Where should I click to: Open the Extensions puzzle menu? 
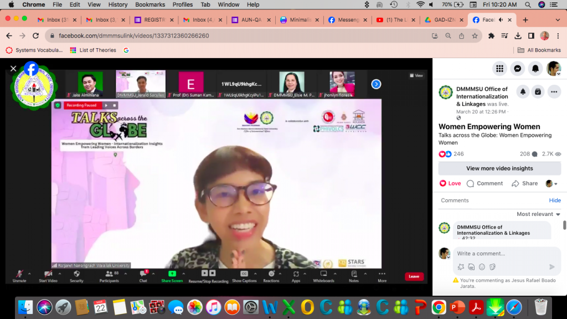491,36
